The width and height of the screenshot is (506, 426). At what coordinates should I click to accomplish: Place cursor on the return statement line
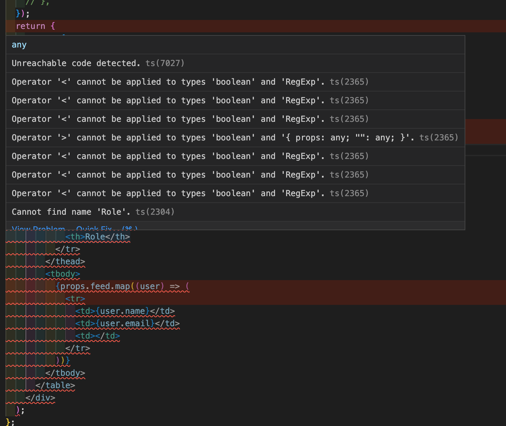[31, 26]
